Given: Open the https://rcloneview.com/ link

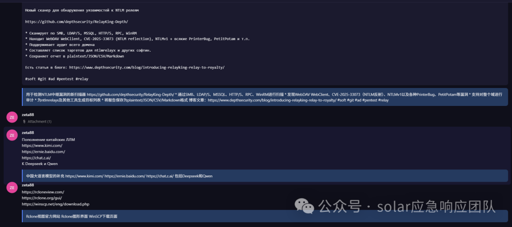Looking at the screenshot, I should pyautogui.click(x=43, y=192).
